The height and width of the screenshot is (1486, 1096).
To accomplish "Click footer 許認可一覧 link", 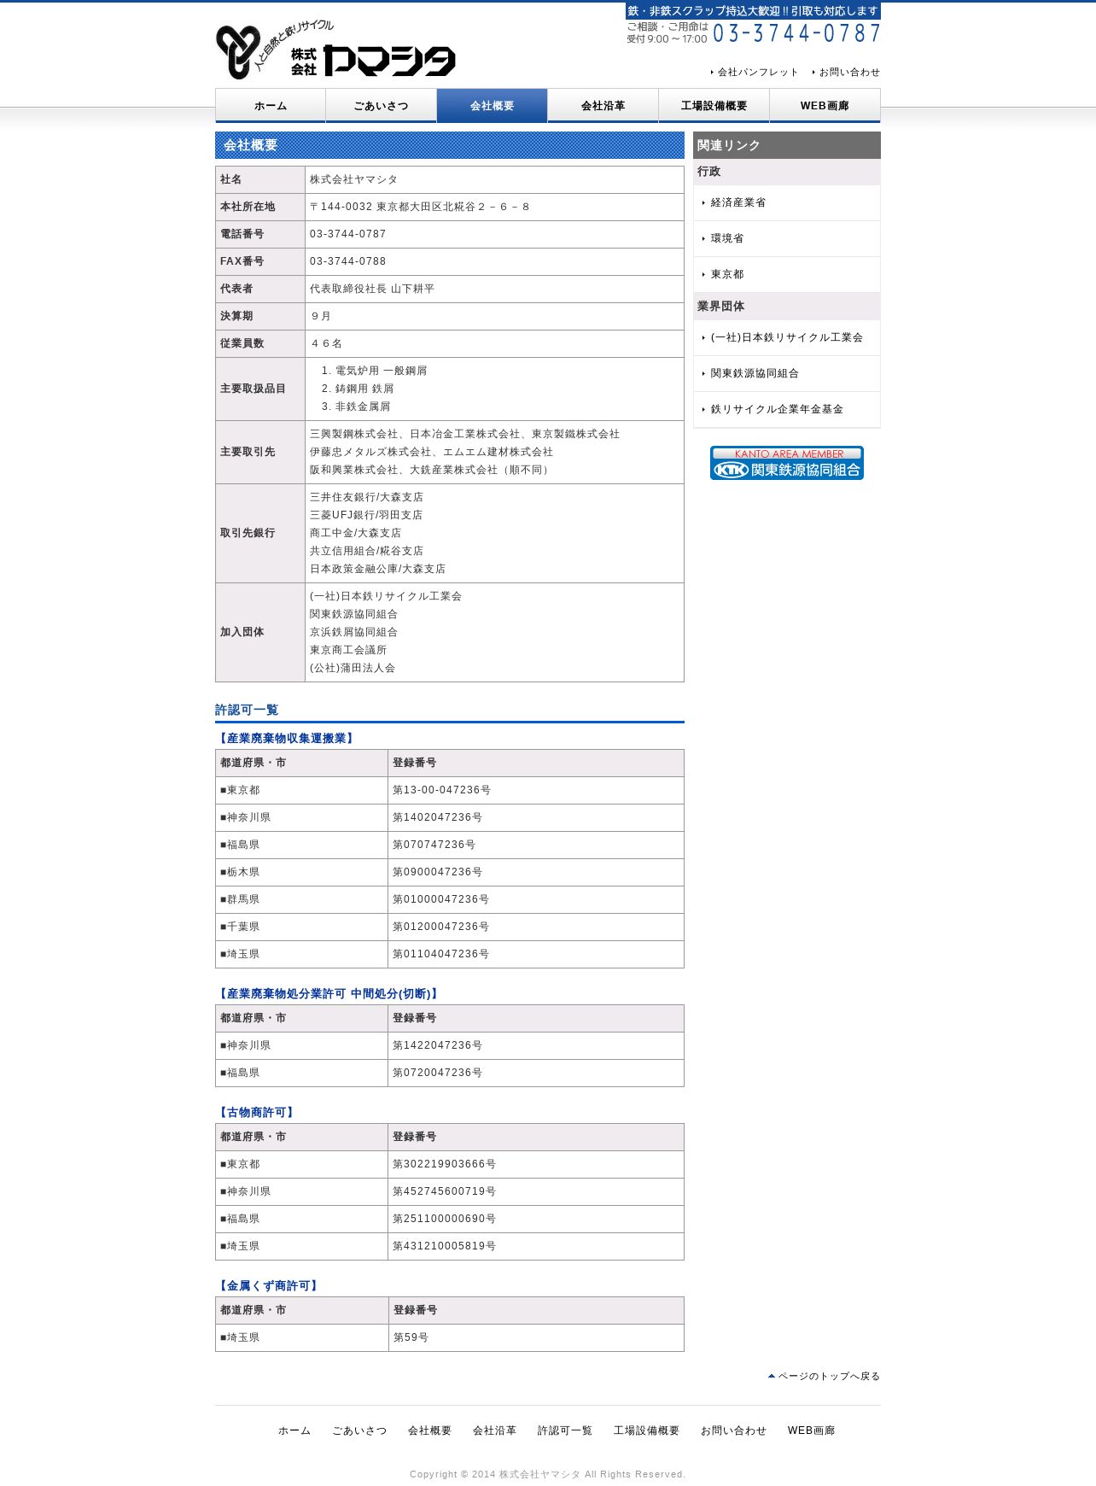I will [565, 1430].
